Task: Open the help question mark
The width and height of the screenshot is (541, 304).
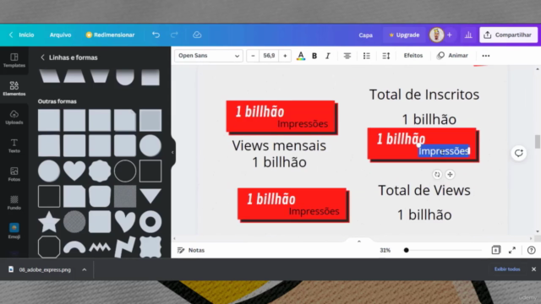Action: (x=532, y=250)
